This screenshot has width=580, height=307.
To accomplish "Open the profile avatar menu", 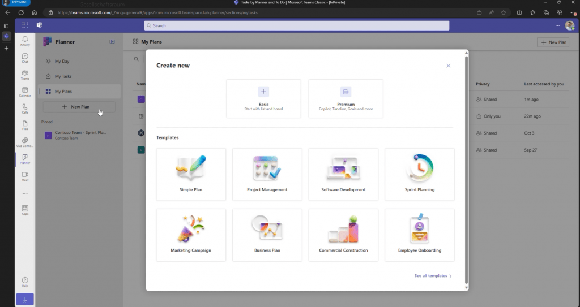I will coord(570,25).
